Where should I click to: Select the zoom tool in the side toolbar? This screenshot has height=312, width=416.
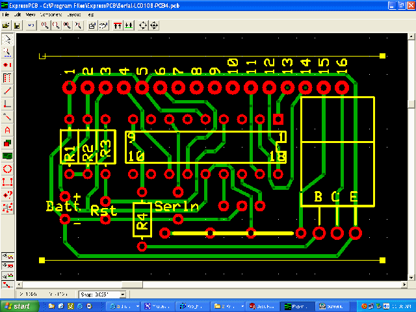(7, 52)
